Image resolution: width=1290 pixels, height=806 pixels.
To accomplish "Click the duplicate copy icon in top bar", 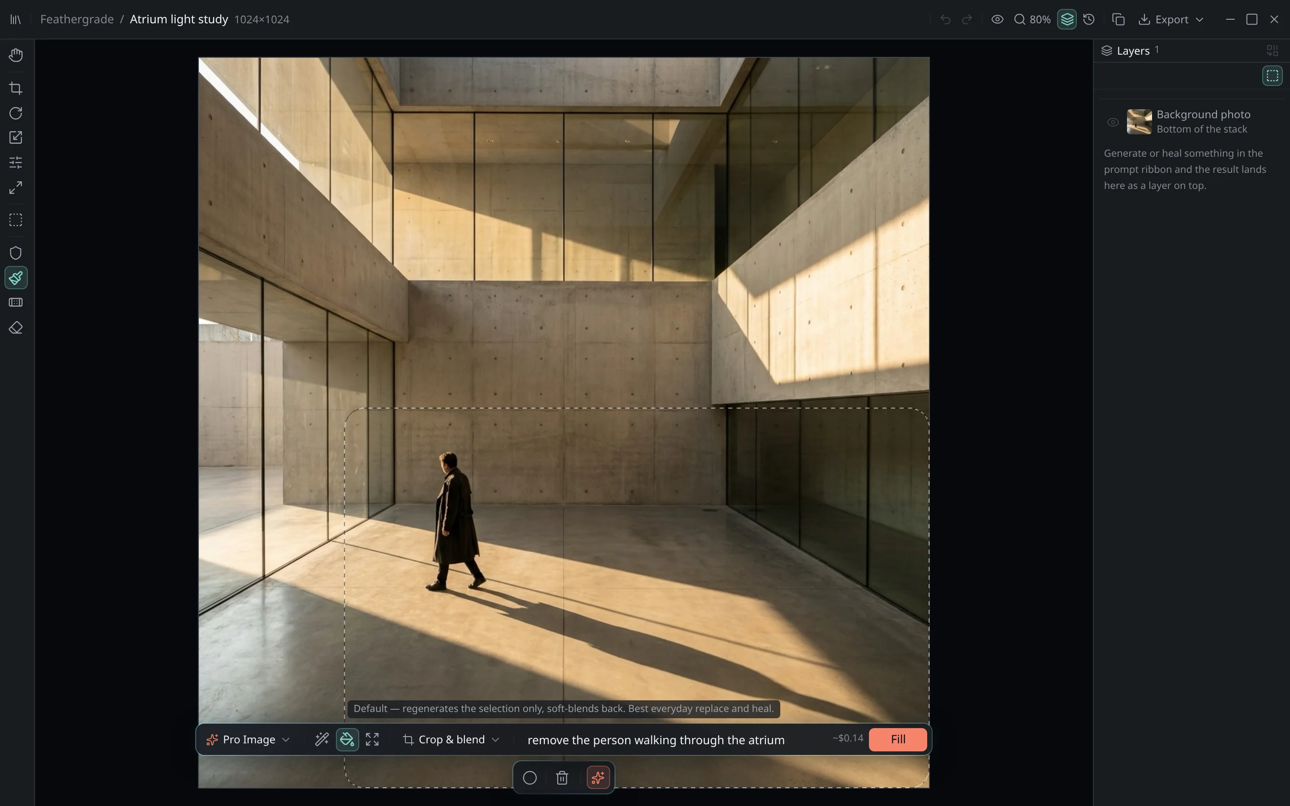I will (x=1118, y=20).
